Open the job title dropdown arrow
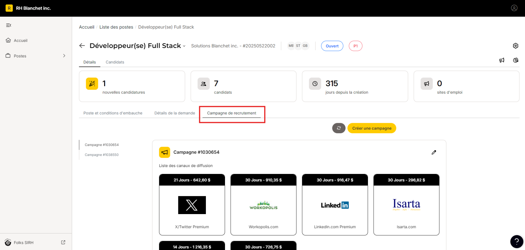 (184, 46)
